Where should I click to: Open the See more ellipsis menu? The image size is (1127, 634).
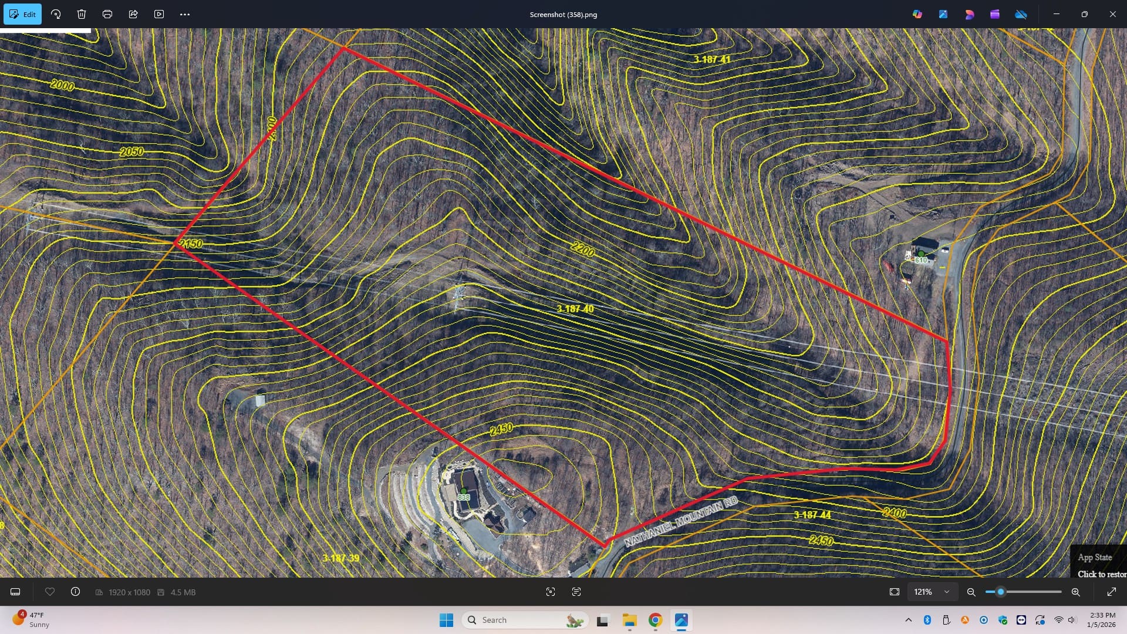185,14
